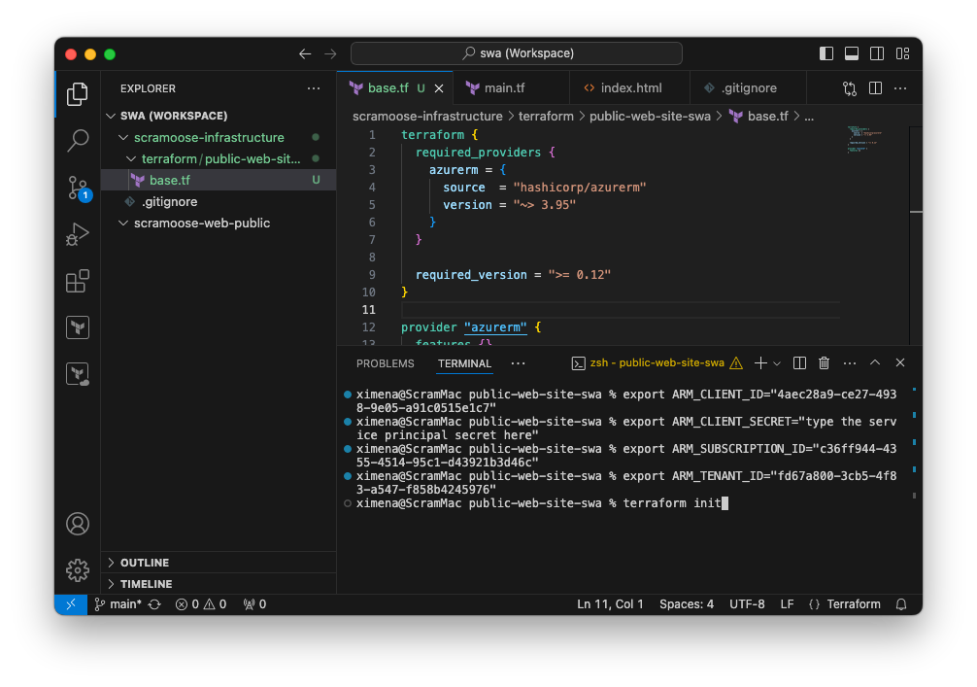Click scramoose-infrastructure in the breadcrumb
The height and width of the screenshot is (687, 977).
point(427,117)
